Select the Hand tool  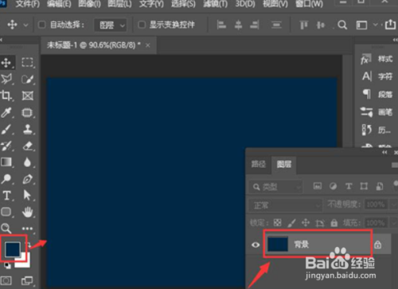27,212
